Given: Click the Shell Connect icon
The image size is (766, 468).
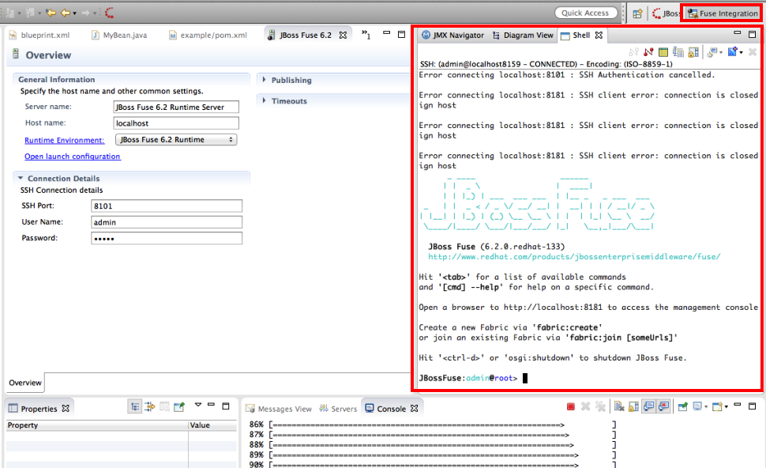Looking at the screenshot, I should 633,52.
